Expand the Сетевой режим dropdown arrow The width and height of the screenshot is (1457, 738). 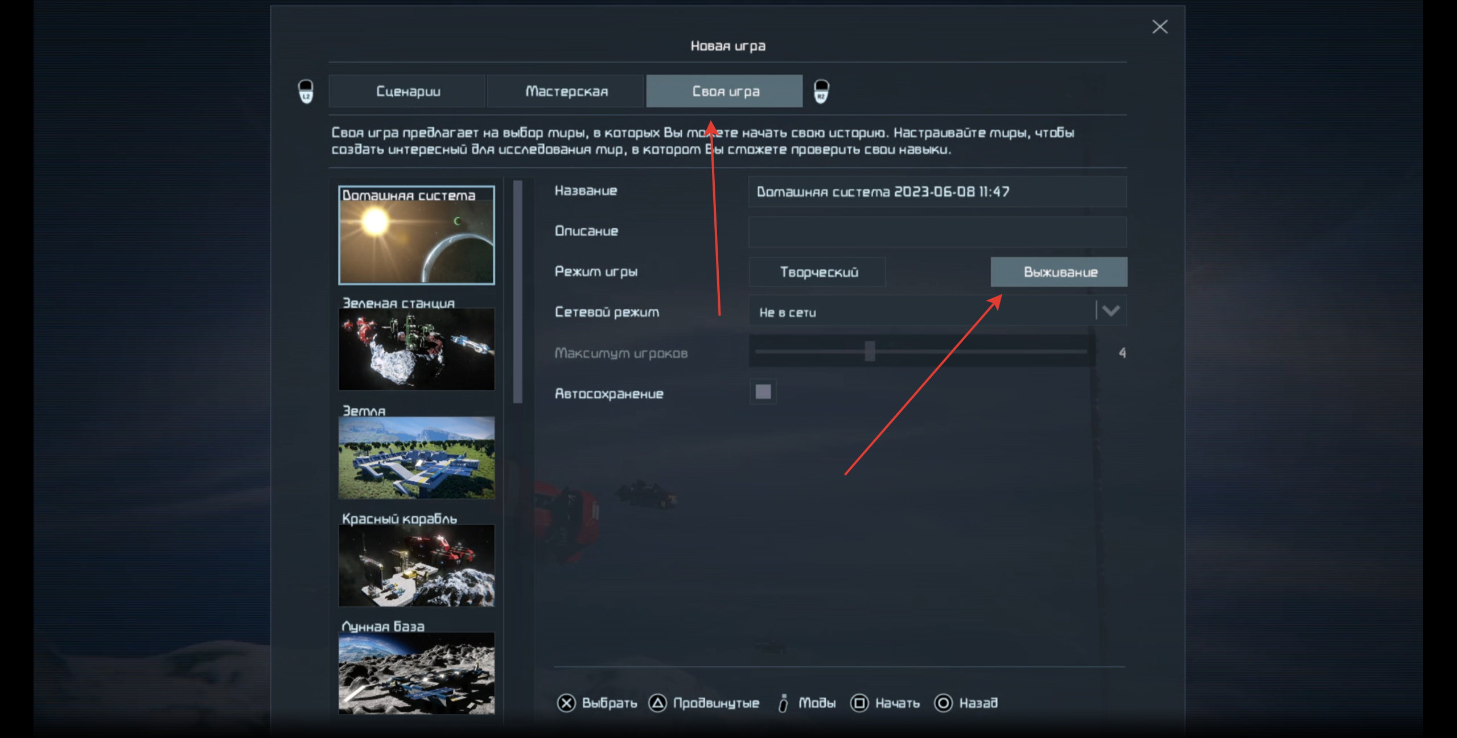pyautogui.click(x=1110, y=311)
